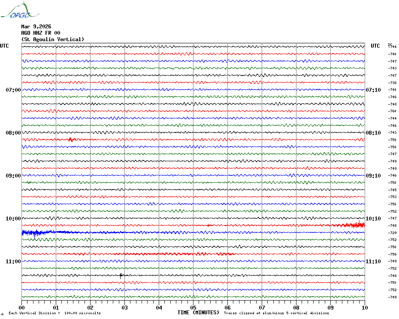The width and height of the screenshot is (399, 319).
Task: Click the "08:00" row time label
Action: pyautogui.click(x=13, y=133)
